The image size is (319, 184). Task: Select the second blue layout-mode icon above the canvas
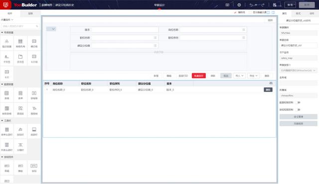tap(273, 12)
